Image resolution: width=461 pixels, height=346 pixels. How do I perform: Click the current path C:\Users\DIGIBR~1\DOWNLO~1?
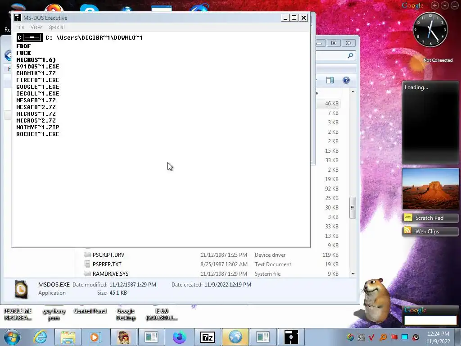(94, 37)
